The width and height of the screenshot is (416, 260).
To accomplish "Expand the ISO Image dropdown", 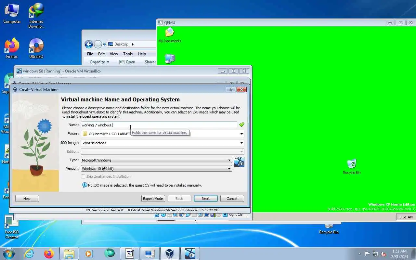I will [x=241, y=143].
